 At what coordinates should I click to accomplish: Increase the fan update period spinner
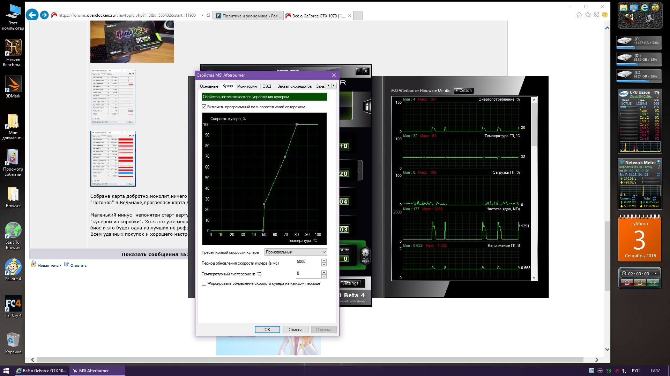(324, 260)
